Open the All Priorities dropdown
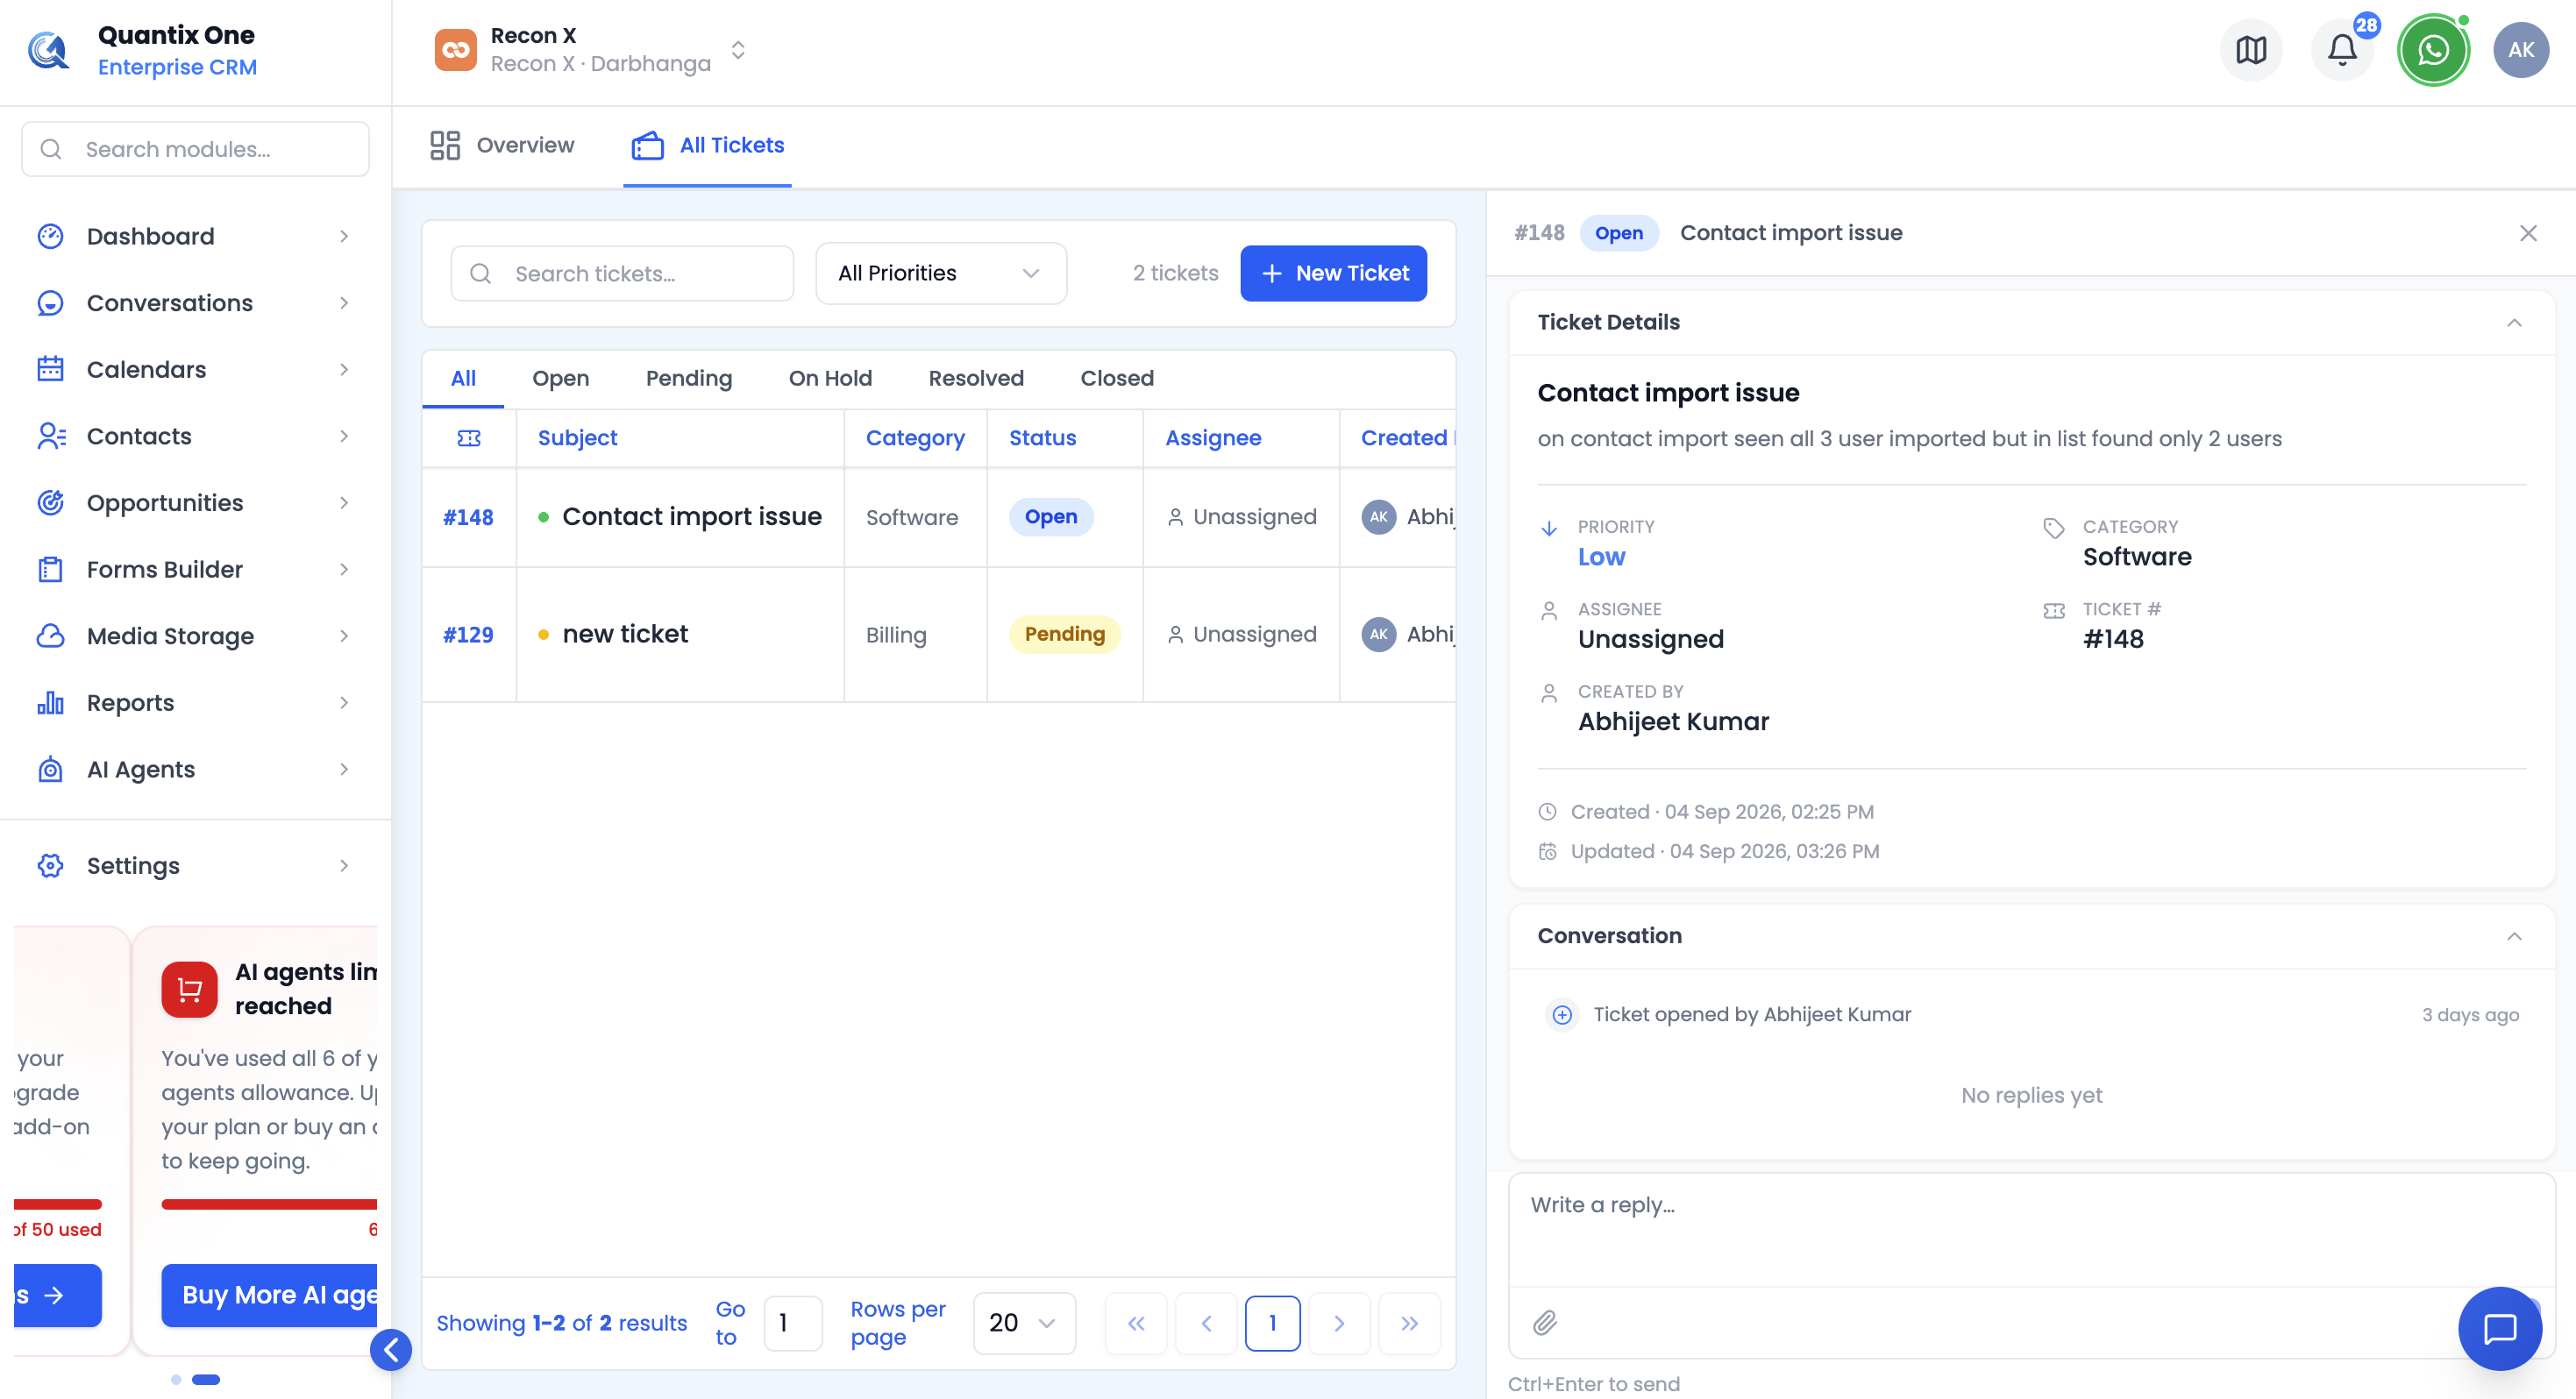2576x1399 pixels. 941,273
